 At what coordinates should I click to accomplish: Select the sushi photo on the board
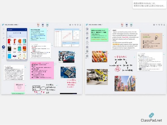100,56
